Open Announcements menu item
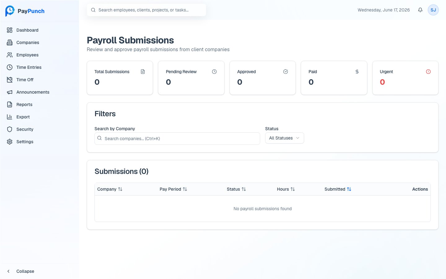This screenshot has height=279, width=446. [x=40, y=92]
